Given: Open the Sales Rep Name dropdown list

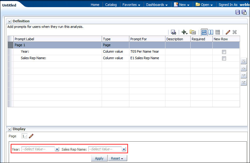Looking at the screenshot, I should point(124,149).
